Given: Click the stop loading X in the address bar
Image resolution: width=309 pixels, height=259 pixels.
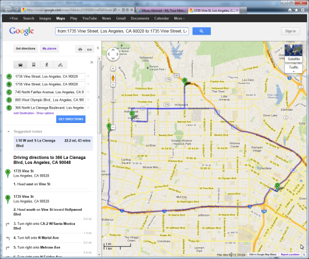Looking at the screenshot, I should [x=132, y=10].
